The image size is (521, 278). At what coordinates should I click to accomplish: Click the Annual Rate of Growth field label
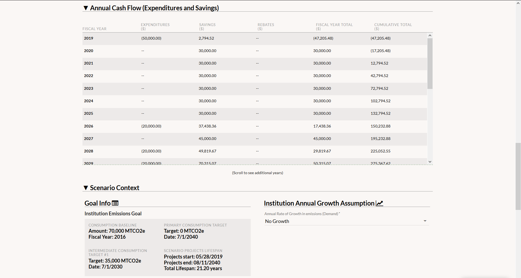[x=302, y=214]
